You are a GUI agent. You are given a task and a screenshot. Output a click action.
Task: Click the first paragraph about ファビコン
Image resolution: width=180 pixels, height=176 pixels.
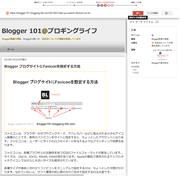point(64,139)
